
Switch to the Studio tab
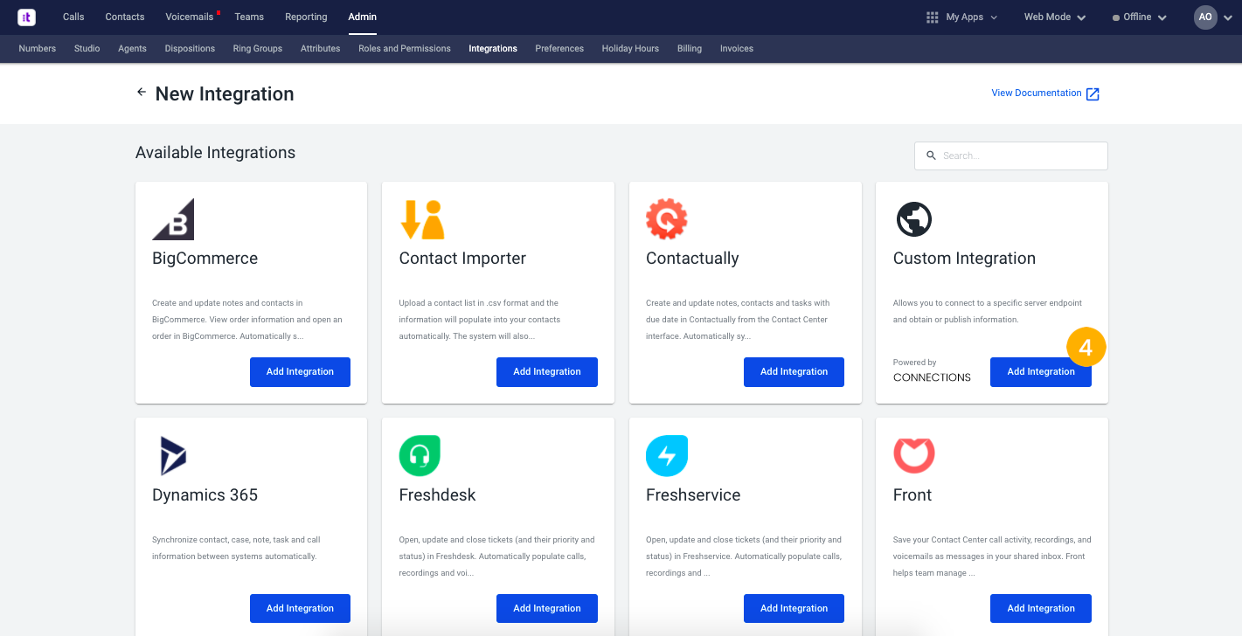coord(87,48)
